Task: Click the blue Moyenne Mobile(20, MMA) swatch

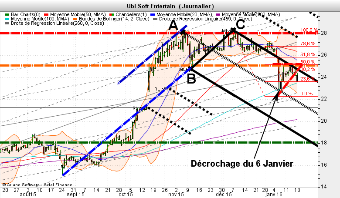Action: [x=153, y=14]
